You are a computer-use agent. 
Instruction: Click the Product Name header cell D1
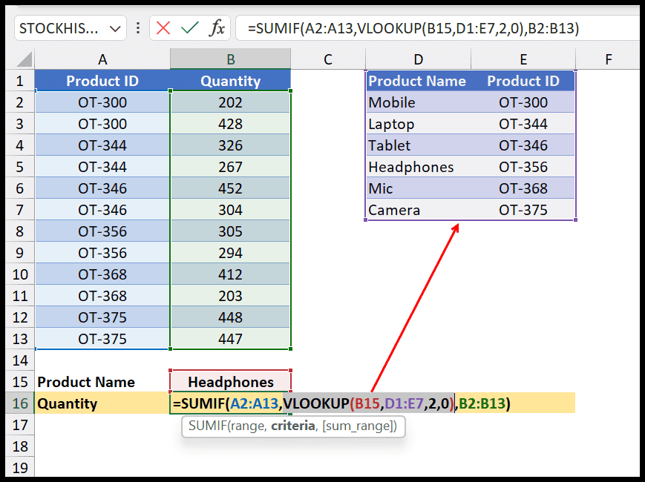click(x=418, y=81)
